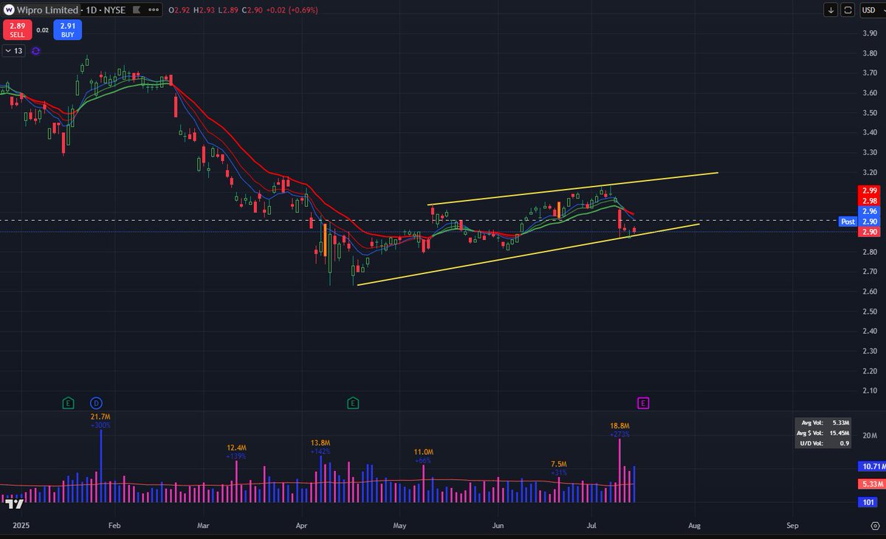Click the blue dividend D marker
The height and width of the screenshot is (539, 886).
coord(97,403)
